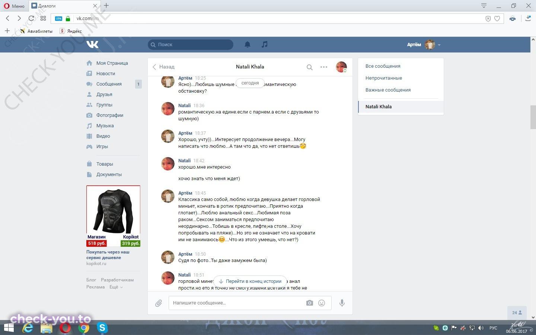Click Назад to leave the dialog
536x335 pixels.
163,67
